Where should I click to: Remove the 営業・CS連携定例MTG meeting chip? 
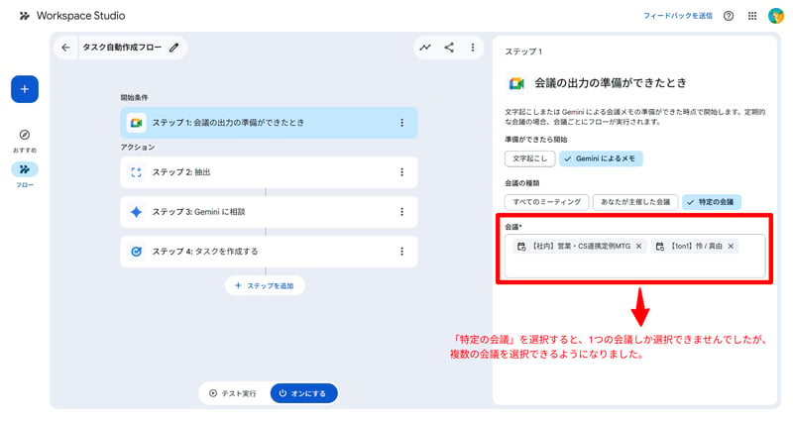point(638,246)
